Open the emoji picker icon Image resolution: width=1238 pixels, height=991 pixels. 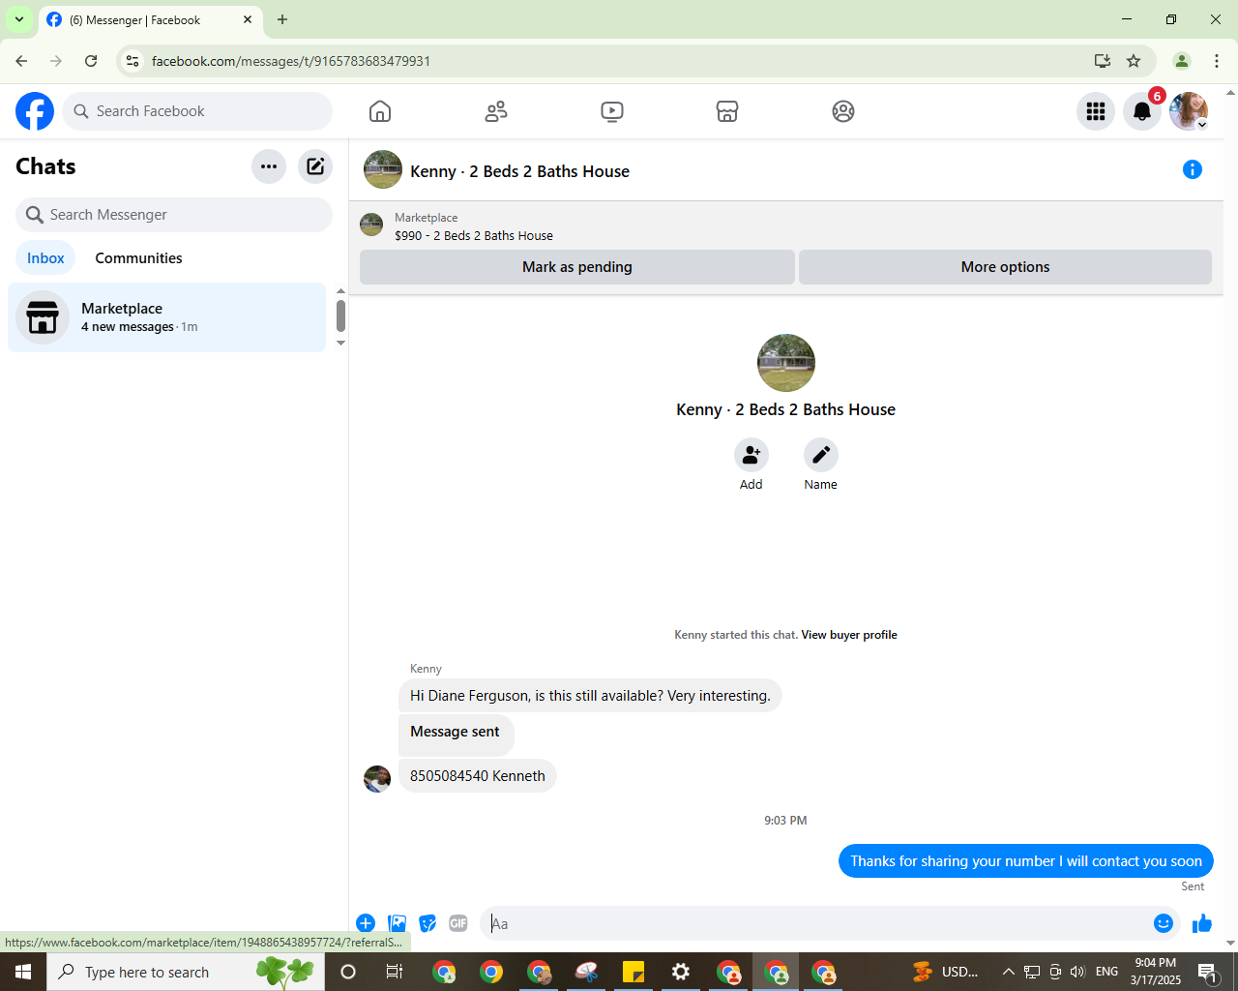1164,923
